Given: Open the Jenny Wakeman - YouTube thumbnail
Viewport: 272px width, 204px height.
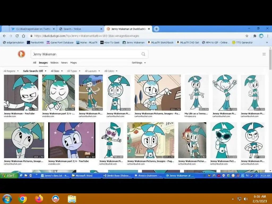Looking at the screenshot, I should coord(21,93).
